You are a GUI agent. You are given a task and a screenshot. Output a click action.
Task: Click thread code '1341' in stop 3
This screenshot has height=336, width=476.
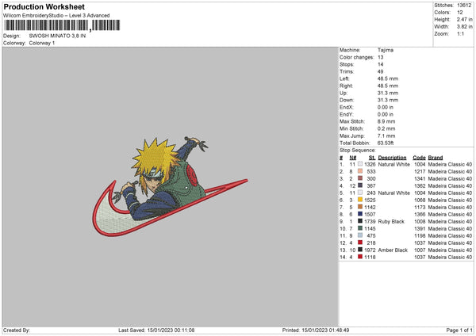tap(420, 178)
